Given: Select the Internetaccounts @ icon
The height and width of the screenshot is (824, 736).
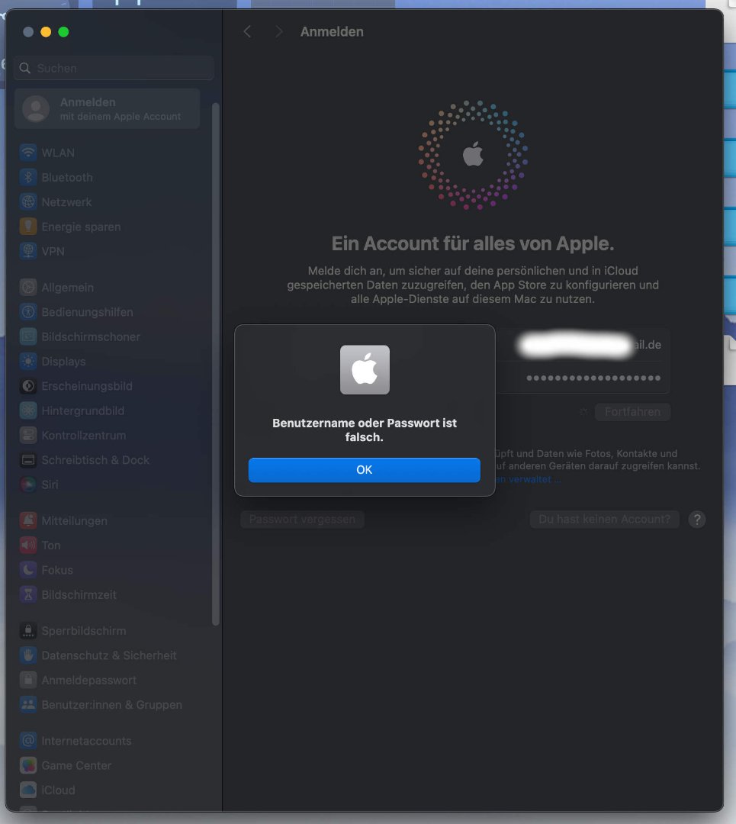Looking at the screenshot, I should pos(28,740).
